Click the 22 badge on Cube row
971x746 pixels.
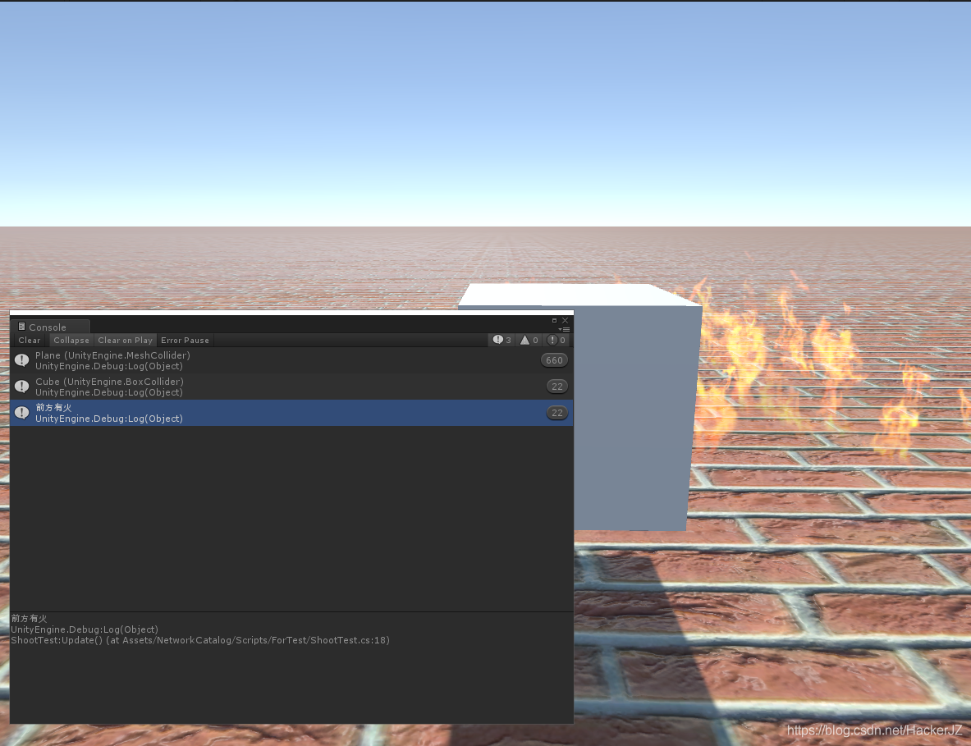click(557, 387)
